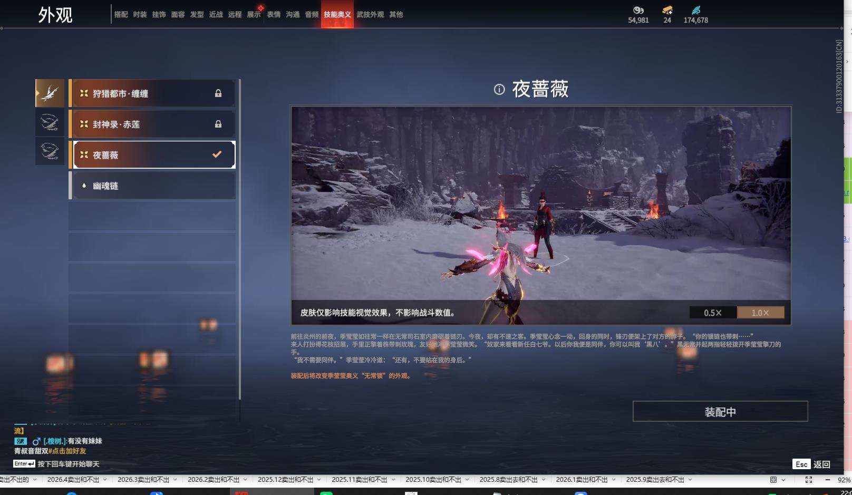The height and width of the screenshot is (495, 852).
Task: Open the dropdown on sheet tab 2025.9卖出去和不出
Action: pyautogui.click(x=690, y=480)
